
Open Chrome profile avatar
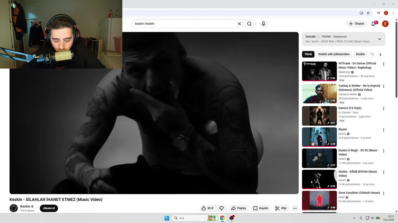(386, 13)
